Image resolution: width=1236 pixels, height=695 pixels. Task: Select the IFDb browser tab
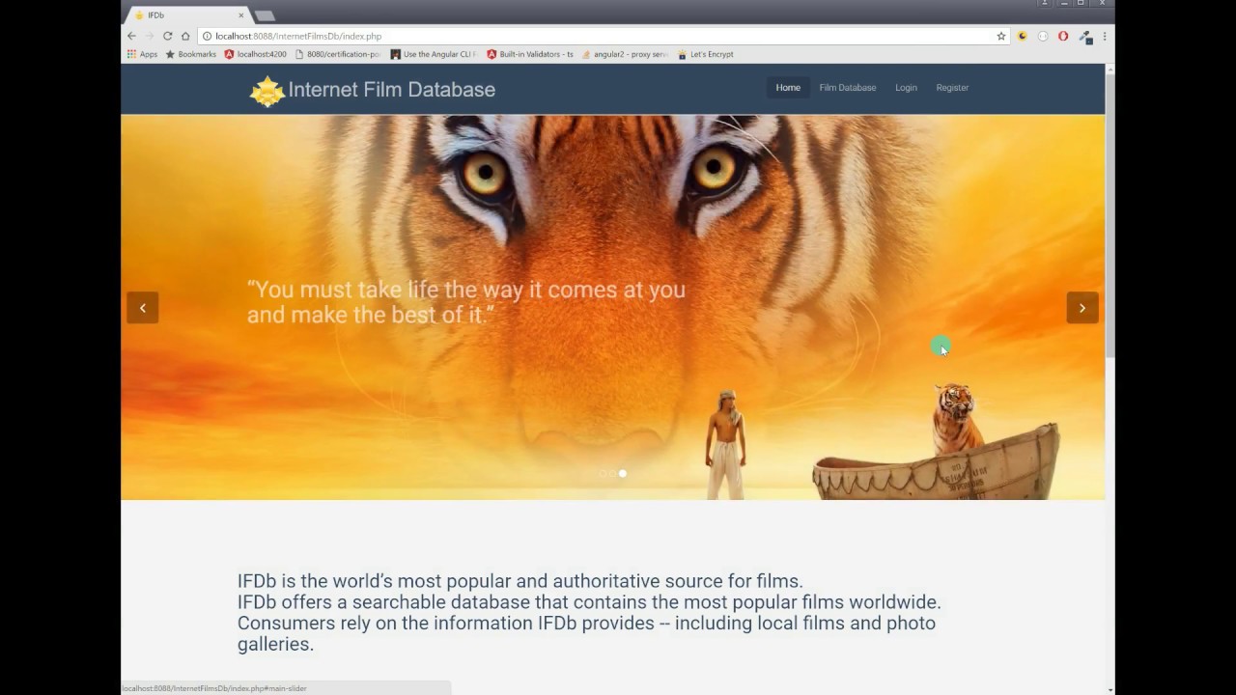click(x=188, y=15)
